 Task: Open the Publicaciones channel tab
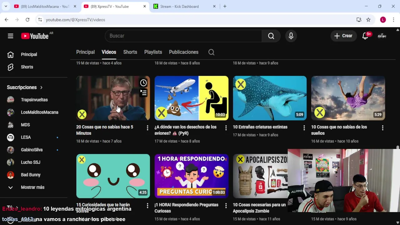tap(184, 52)
